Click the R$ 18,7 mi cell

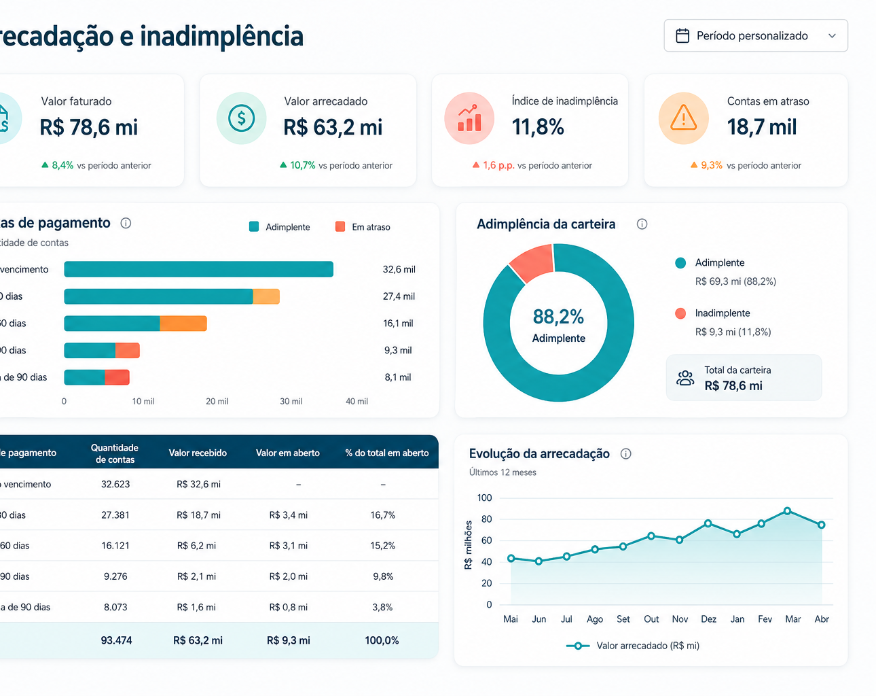pyautogui.click(x=198, y=515)
